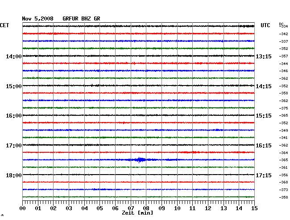Click the "13:15" UTC time label
This screenshot has width=290, height=220.
click(264, 56)
